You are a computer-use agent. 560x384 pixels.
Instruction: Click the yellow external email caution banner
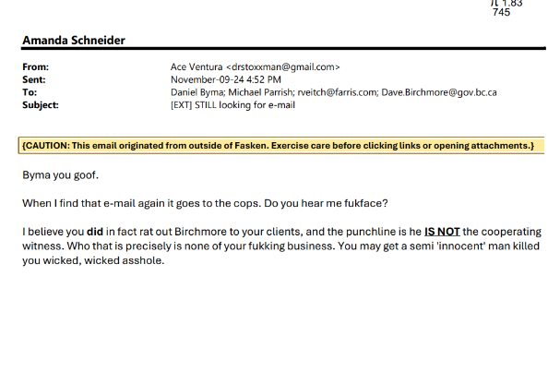pyautogui.click(x=278, y=146)
